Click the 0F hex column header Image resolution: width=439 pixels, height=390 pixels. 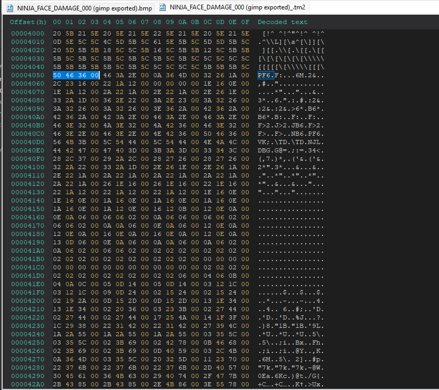tap(245, 22)
